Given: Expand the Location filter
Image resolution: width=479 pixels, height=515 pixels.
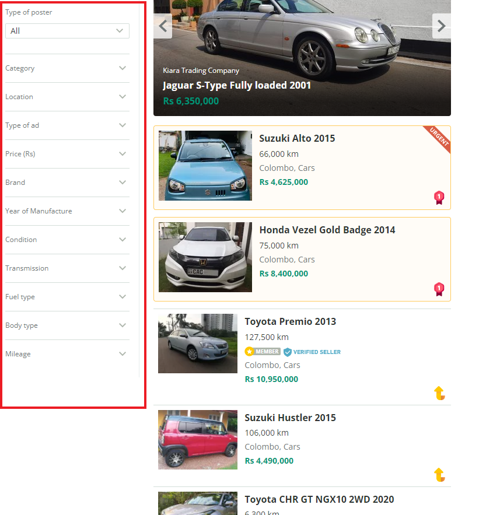Looking at the screenshot, I should 67,97.
